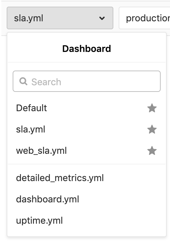The width and height of the screenshot is (170, 241).
Task: Open the production environment dropdown
Action: 144,18
